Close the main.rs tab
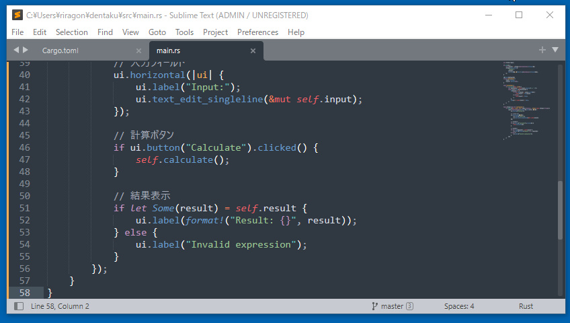 253,50
